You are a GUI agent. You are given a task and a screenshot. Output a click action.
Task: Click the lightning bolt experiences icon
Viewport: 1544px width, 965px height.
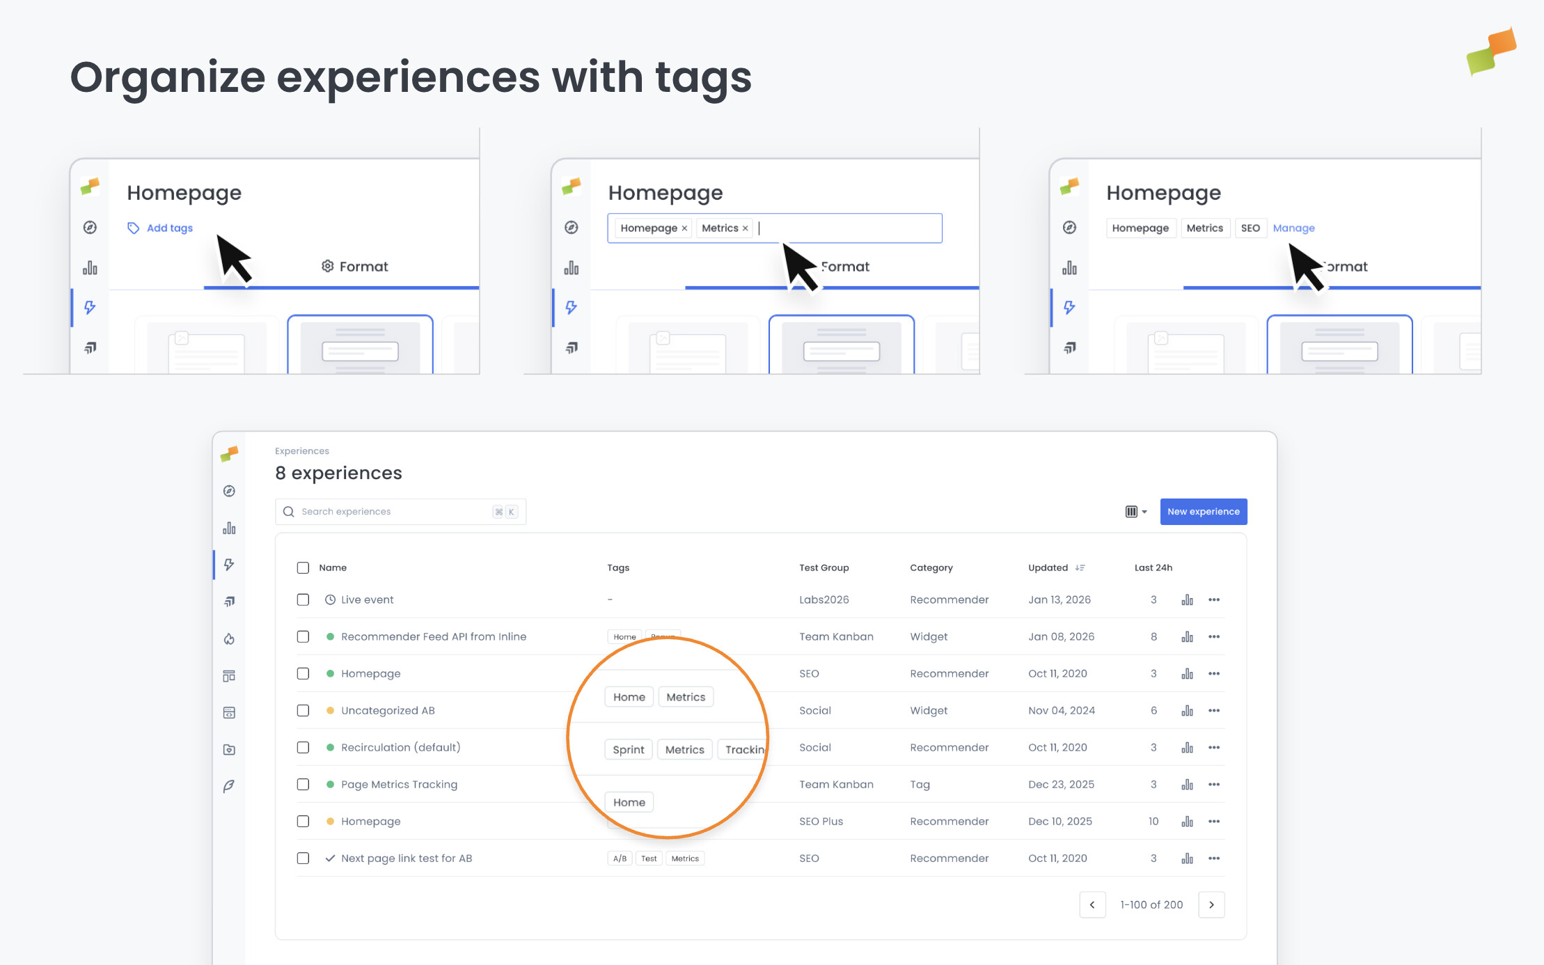(x=230, y=565)
